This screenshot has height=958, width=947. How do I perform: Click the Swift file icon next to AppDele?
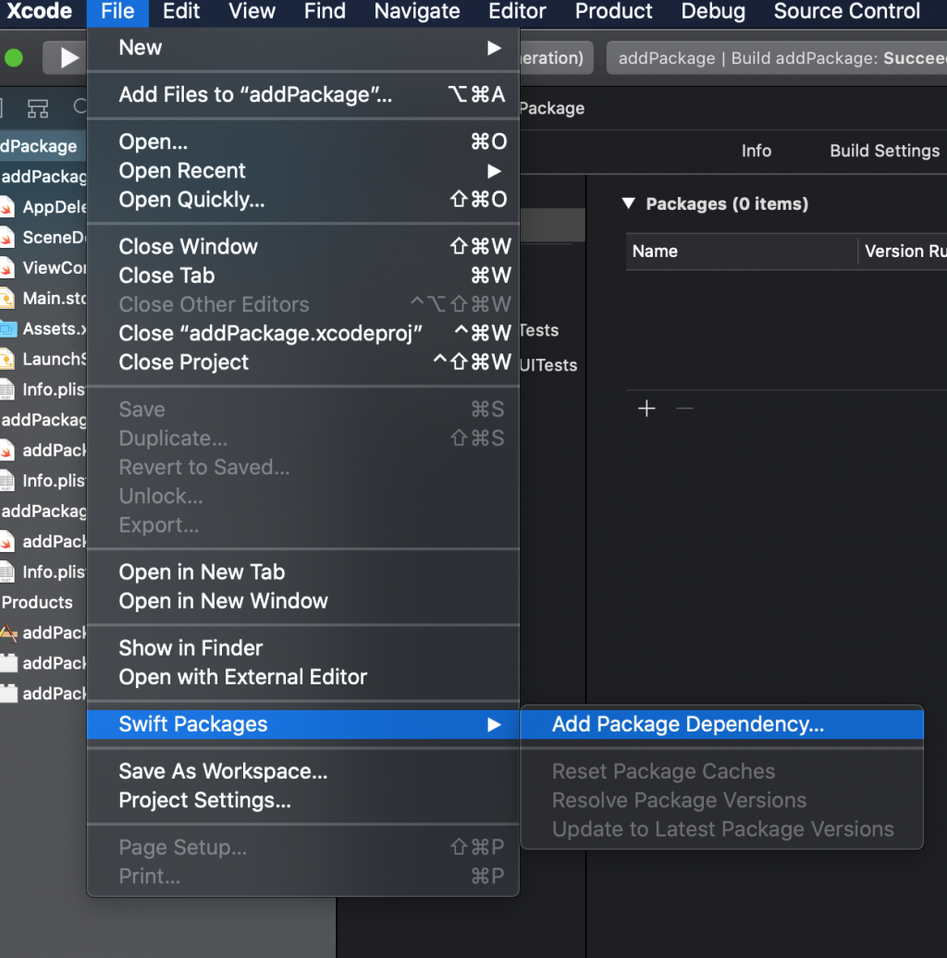[x=6, y=207]
